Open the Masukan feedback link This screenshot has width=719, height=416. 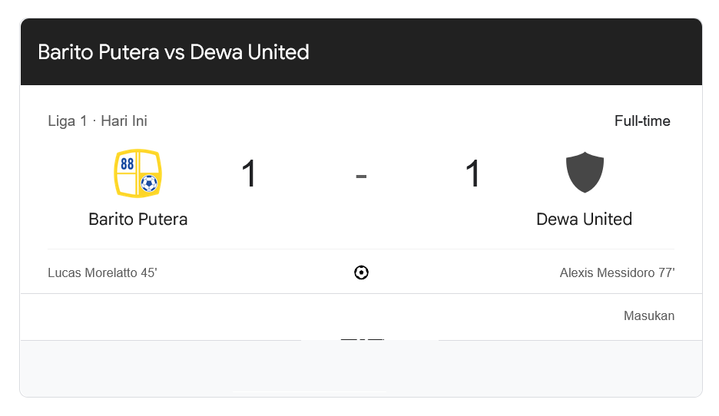[649, 316]
